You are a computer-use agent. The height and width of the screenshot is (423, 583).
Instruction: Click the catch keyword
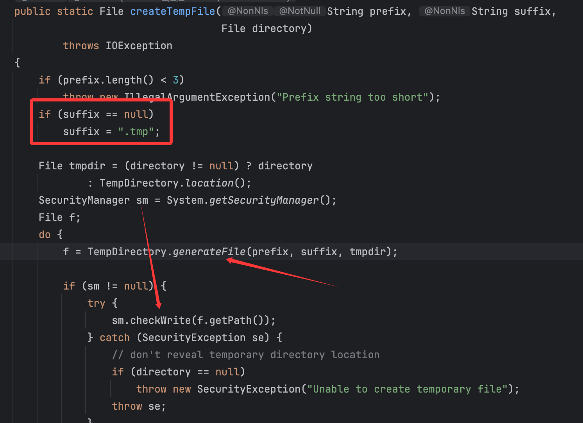tap(114, 338)
